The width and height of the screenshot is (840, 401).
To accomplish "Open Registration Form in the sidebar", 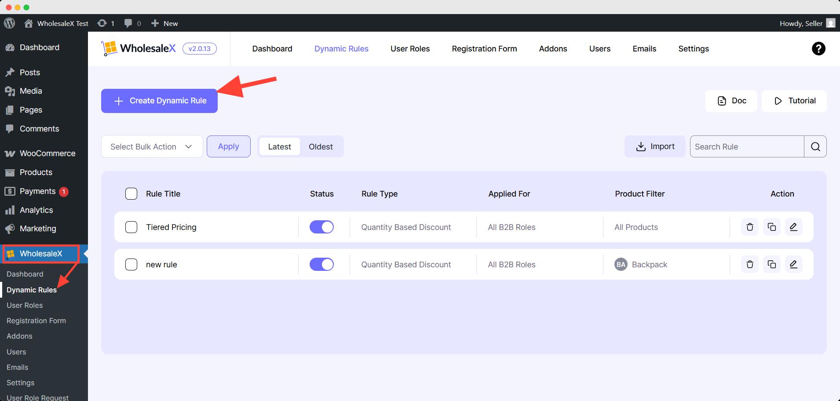I will coord(36,321).
